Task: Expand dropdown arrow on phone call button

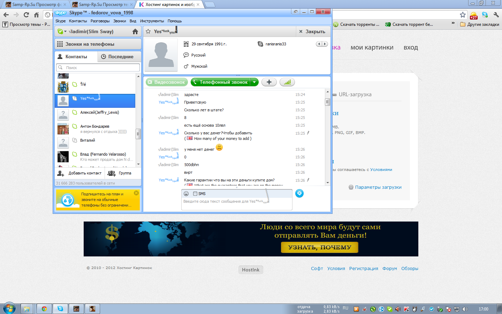Action: point(254,82)
